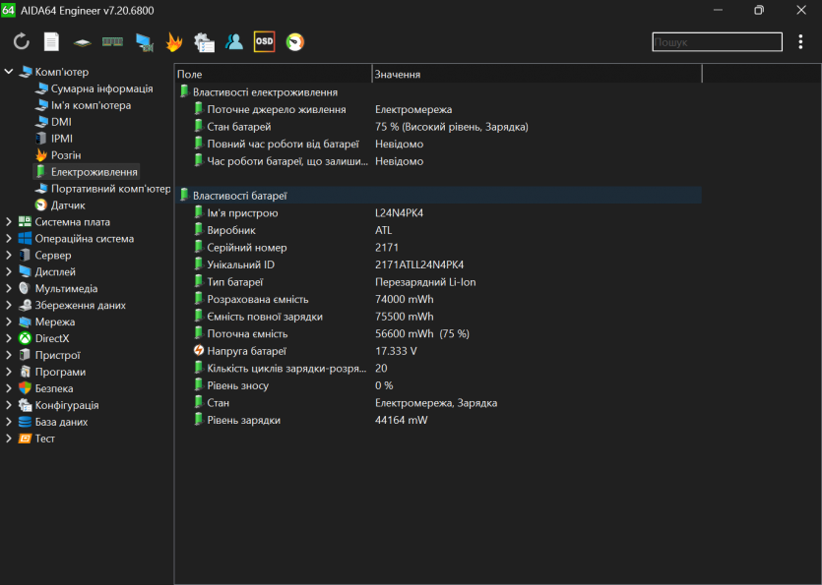Expand the Системна плата tree node
Viewport: 822px width, 585px height.
[9, 222]
